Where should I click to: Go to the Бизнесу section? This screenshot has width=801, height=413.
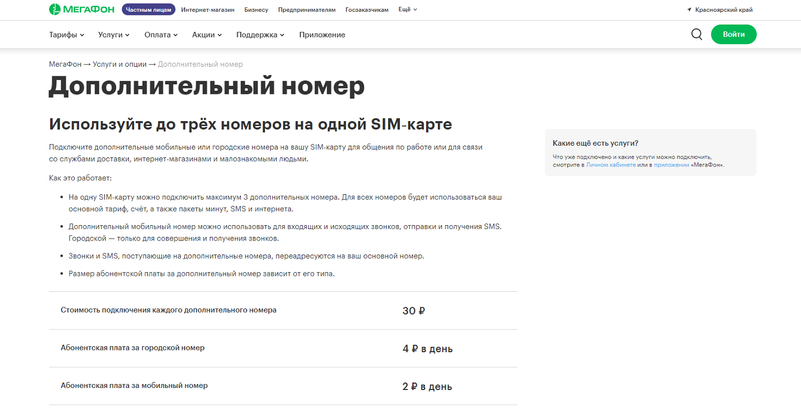click(256, 10)
